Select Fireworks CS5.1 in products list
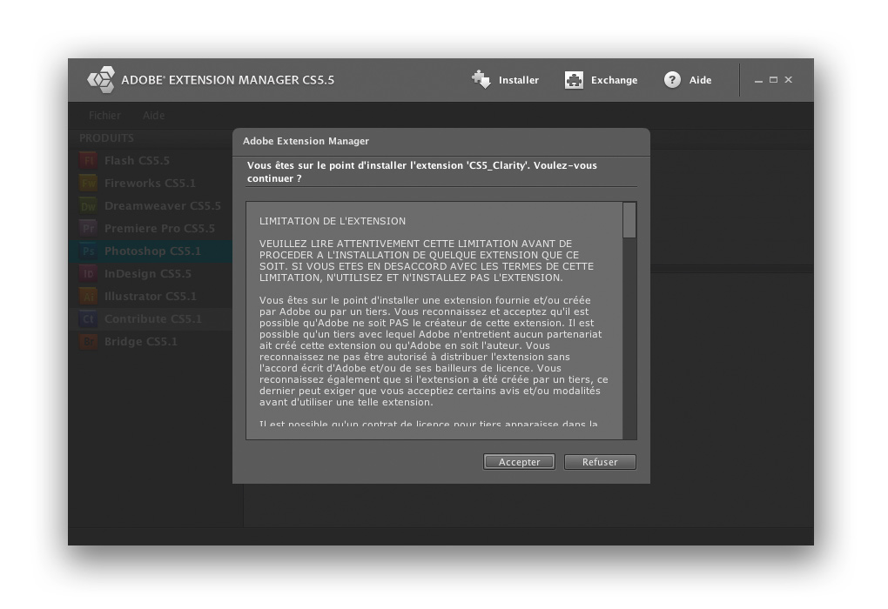Image resolution: width=888 pixels, height=609 pixels. pyautogui.click(x=150, y=184)
